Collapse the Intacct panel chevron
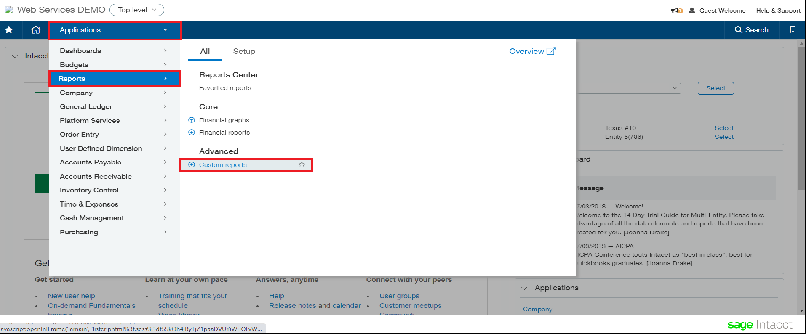 coord(15,56)
